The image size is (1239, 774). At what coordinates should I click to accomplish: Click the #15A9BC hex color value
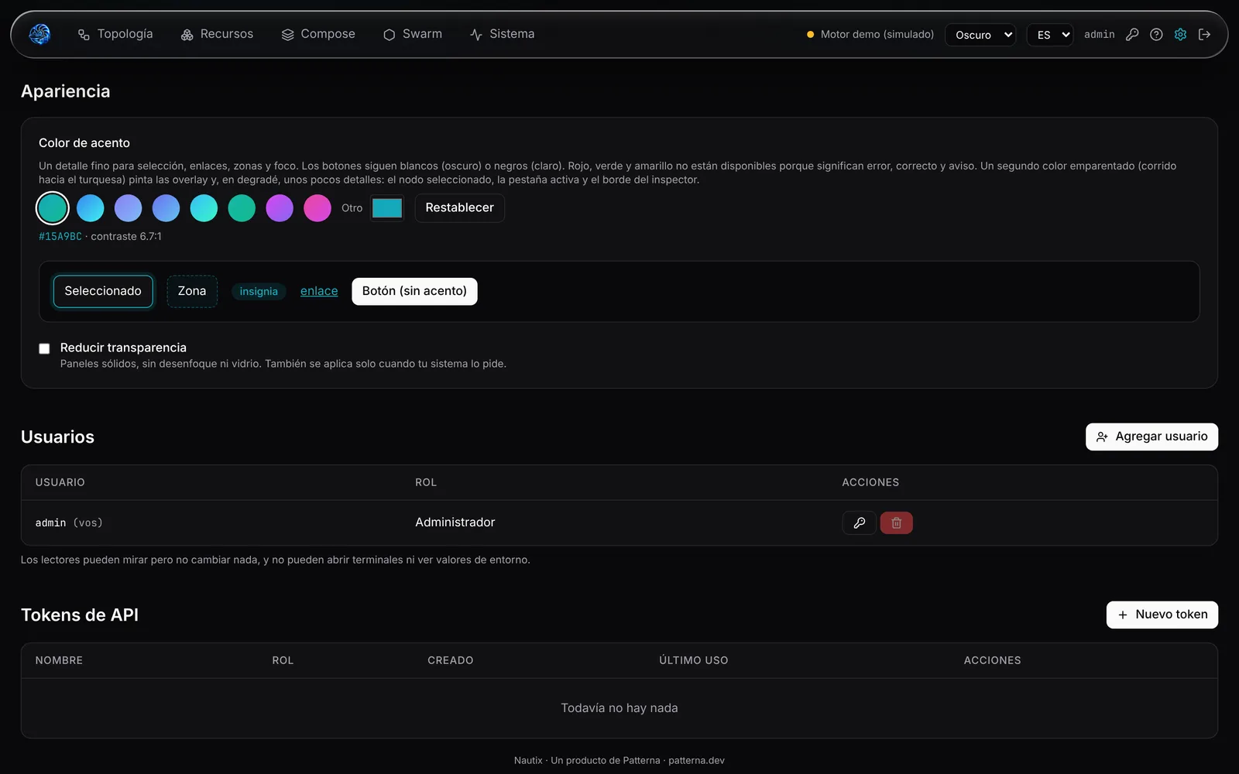pos(60,237)
